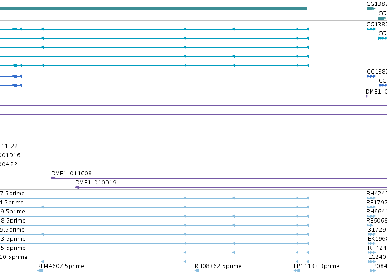Click the RH08362.5prime feature label
Image resolution: width=387 pixels, height=273 pixels.
point(218,266)
